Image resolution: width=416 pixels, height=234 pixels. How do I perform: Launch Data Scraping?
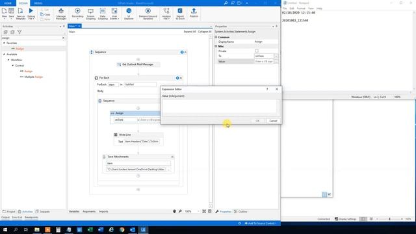tap(103, 13)
